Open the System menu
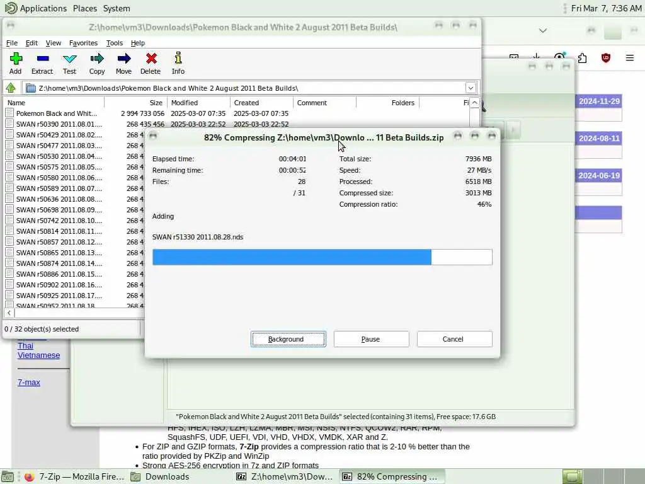This screenshot has width=645, height=484. [x=117, y=8]
